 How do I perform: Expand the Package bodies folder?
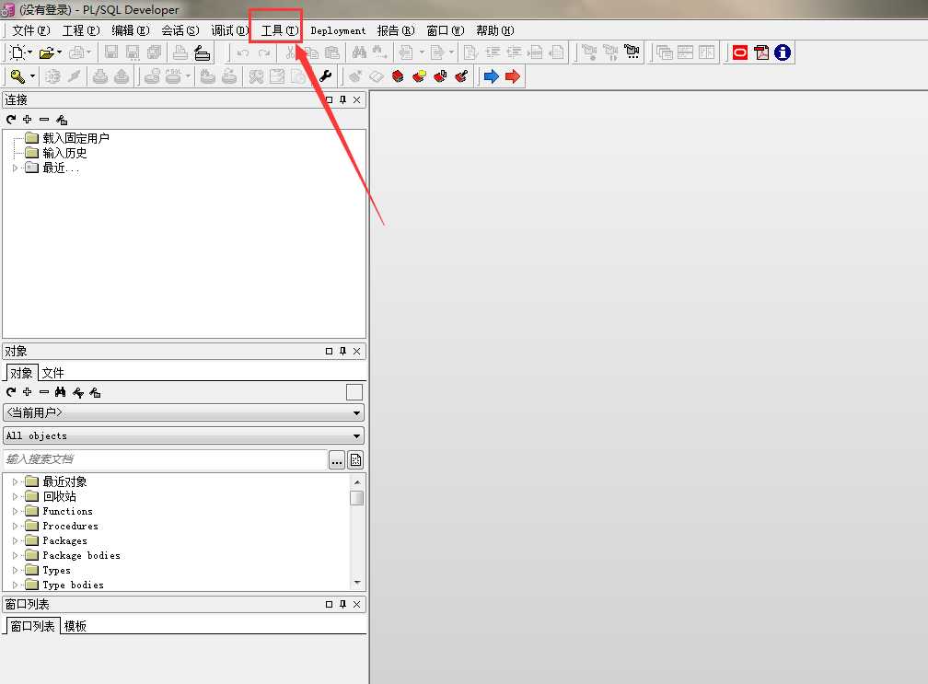16,556
